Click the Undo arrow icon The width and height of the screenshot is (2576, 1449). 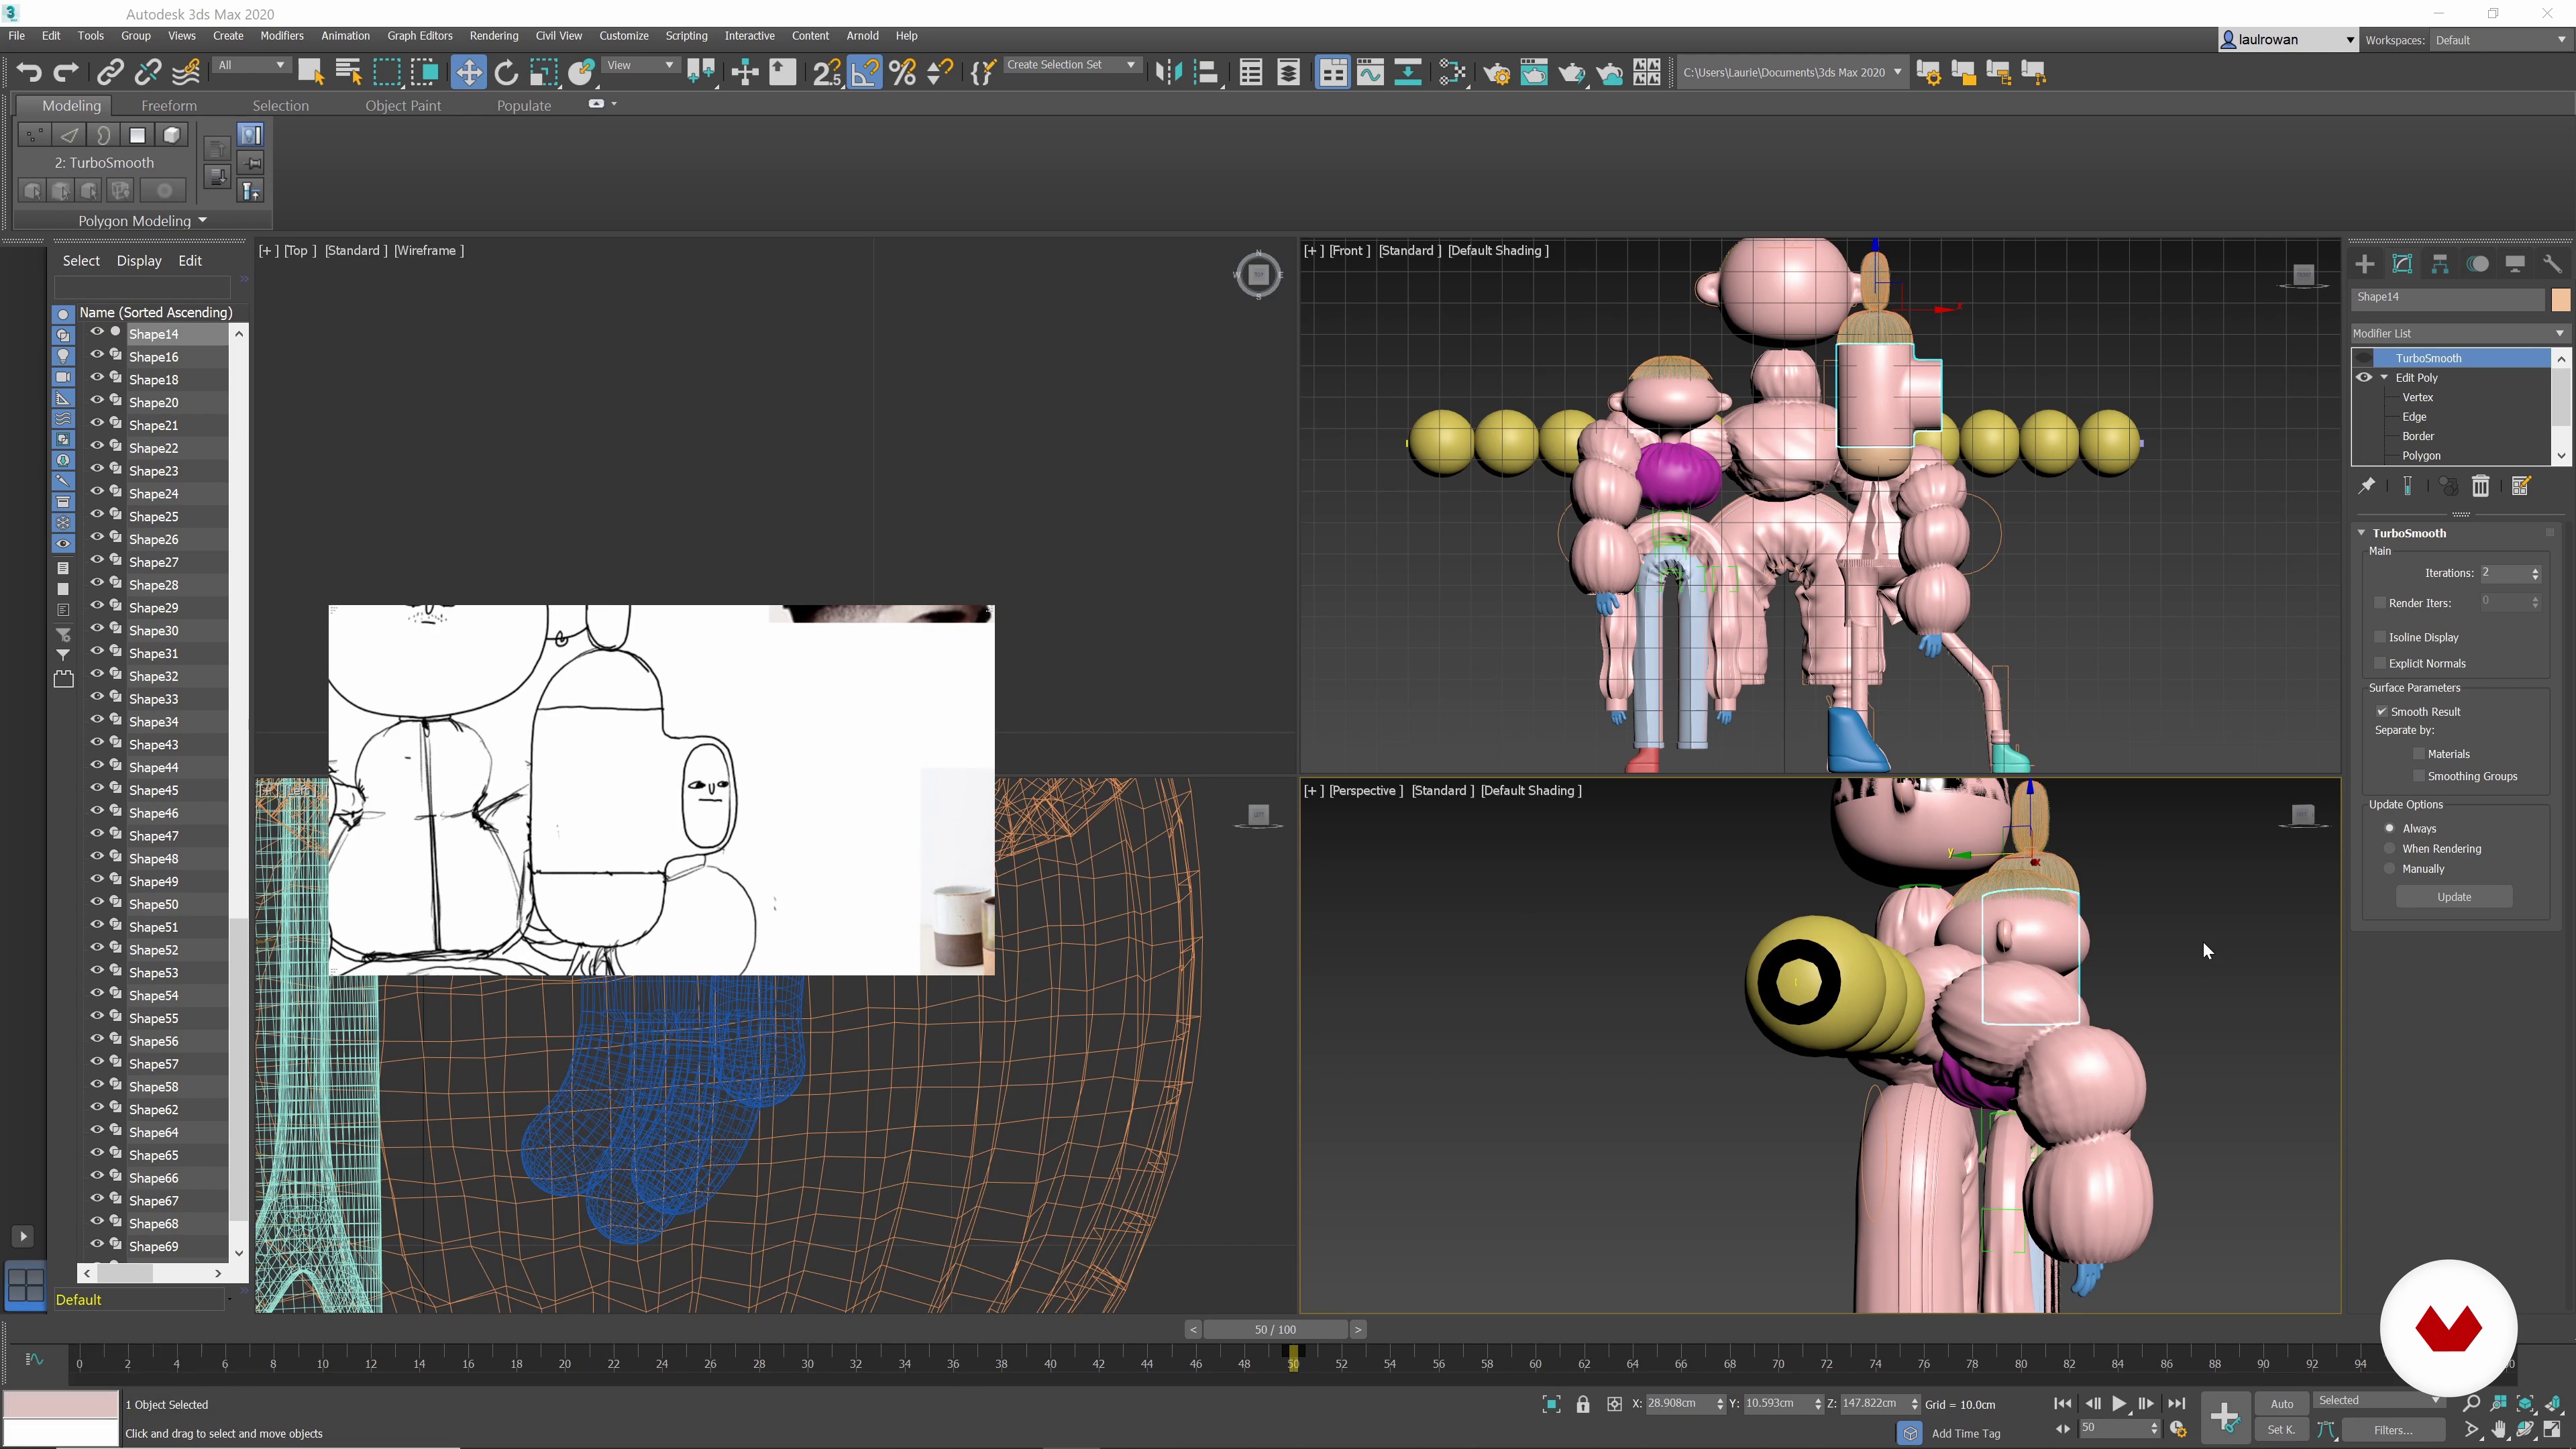click(28, 72)
